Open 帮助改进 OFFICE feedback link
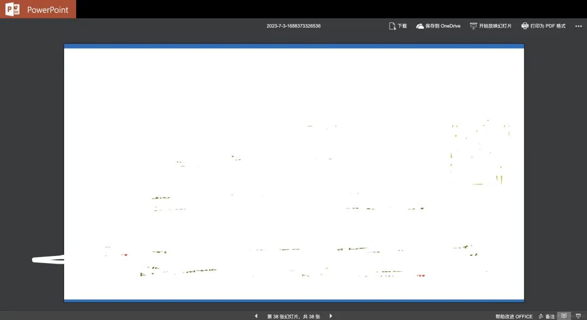 [x=514, y=316]
